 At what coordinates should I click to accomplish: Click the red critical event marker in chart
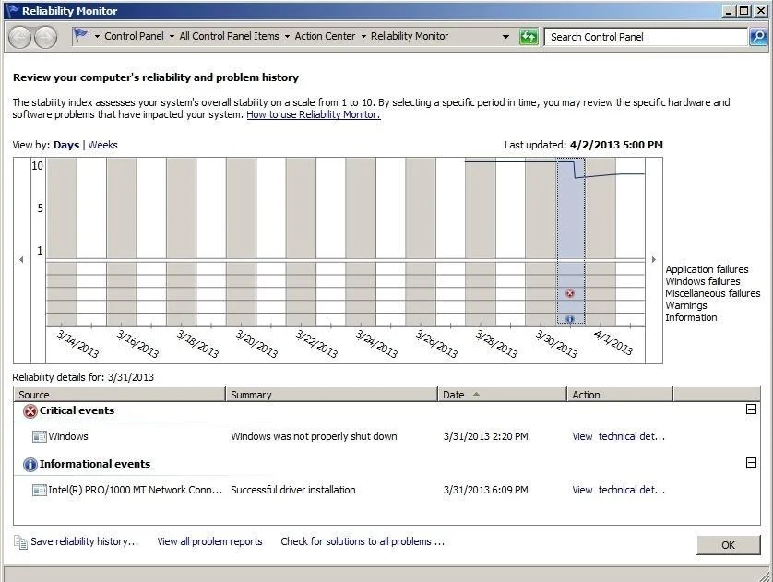[x=570, y=293]
